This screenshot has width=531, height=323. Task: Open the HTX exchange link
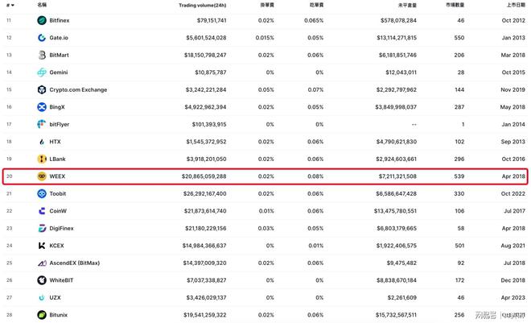tap(55, 142)
